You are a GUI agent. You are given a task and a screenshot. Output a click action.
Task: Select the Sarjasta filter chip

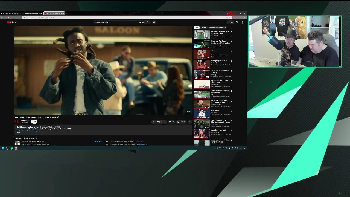coord(204,28)
